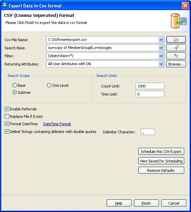This screenshot has height=212, width=191.
Task: Click the search base picker pin icon
Action: coord(176,48)
